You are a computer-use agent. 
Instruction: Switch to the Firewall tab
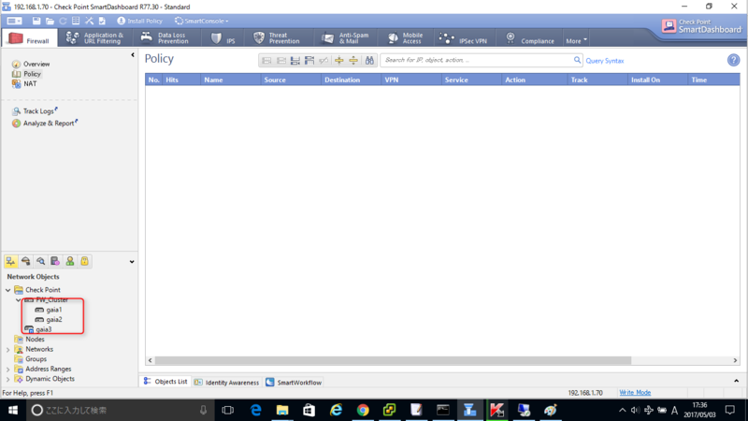pos(30,38)
